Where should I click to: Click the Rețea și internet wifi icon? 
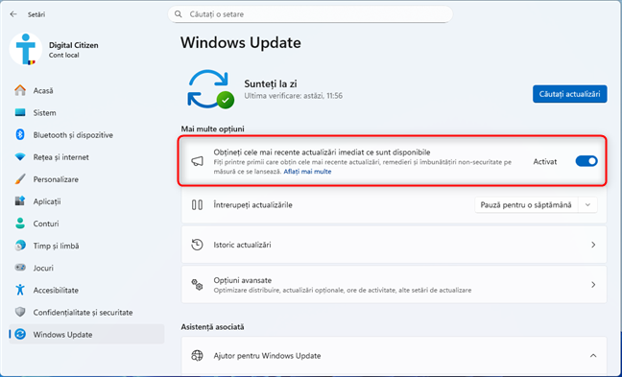point(20,157)
